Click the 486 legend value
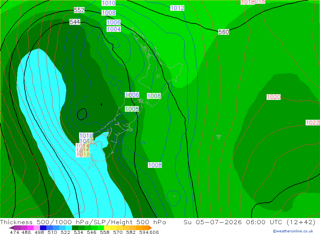The width and height of the screenshot is (320, 234). click(x=26, y=232)
